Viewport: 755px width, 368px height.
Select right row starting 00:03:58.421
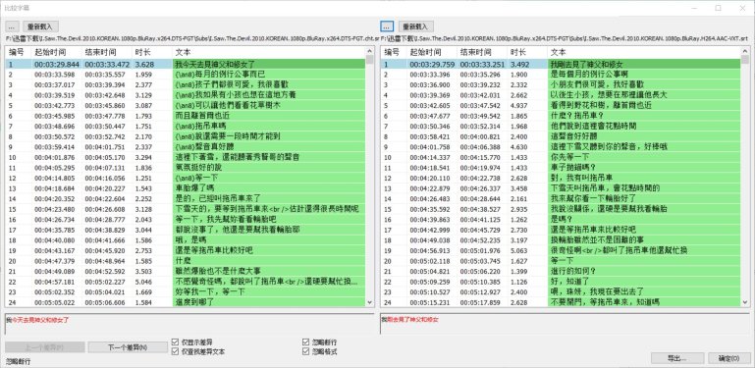[561, 136]
